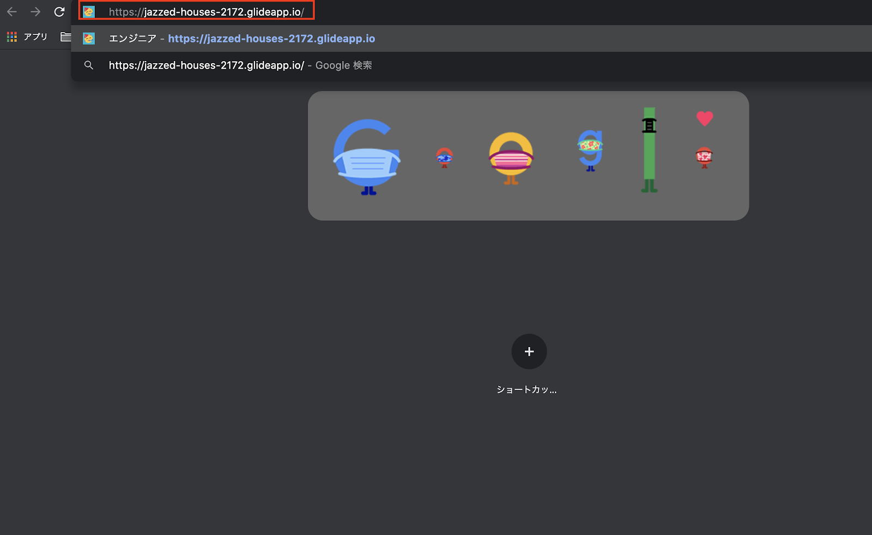Click the small blue g with the floral mask
872x535 pixels.
point(590,150)
